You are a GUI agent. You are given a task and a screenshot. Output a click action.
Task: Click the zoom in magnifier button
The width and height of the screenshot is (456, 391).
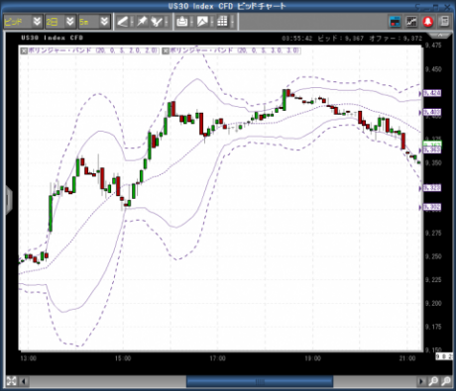433,381
